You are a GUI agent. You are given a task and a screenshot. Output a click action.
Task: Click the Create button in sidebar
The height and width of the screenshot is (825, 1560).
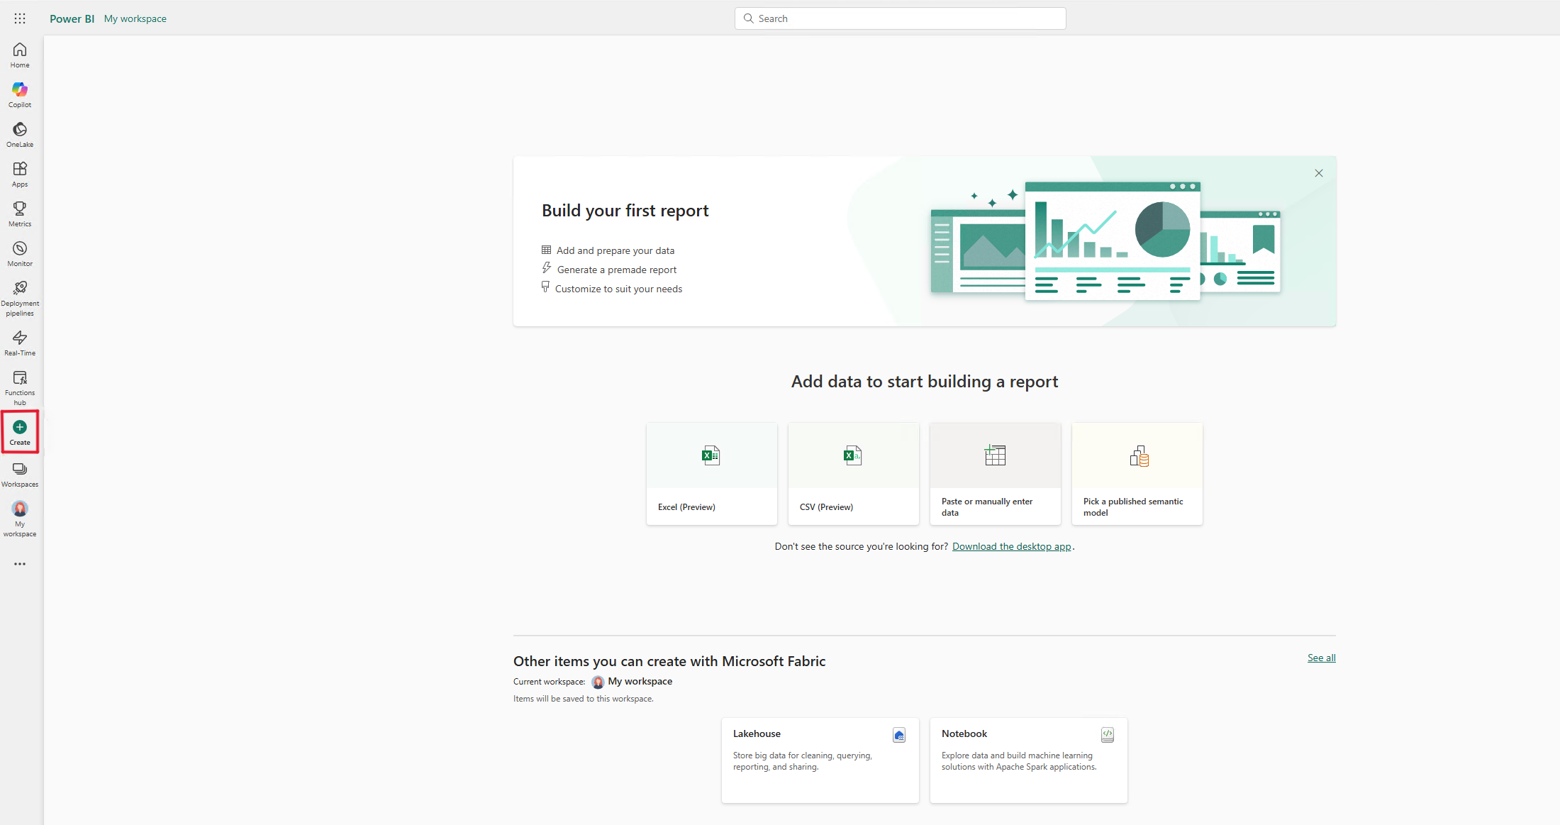20,431
